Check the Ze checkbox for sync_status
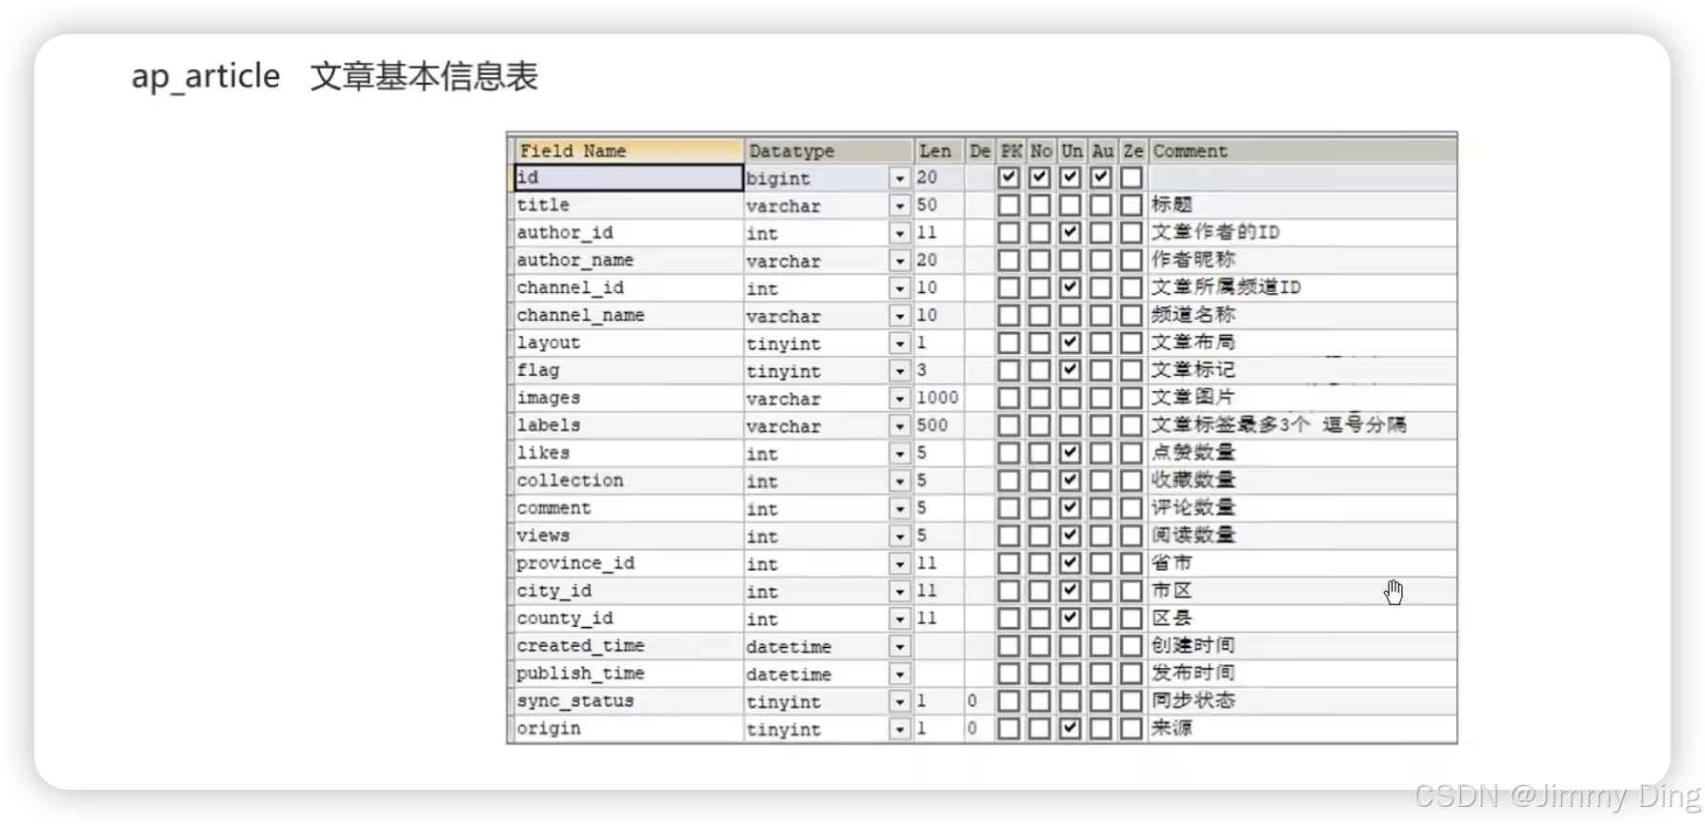Screen dimensions: 1705x824 click(x=1132, y=701)
